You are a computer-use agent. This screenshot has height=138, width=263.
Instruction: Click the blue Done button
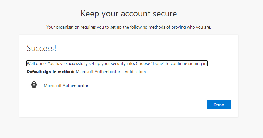(x=218, y=105)
